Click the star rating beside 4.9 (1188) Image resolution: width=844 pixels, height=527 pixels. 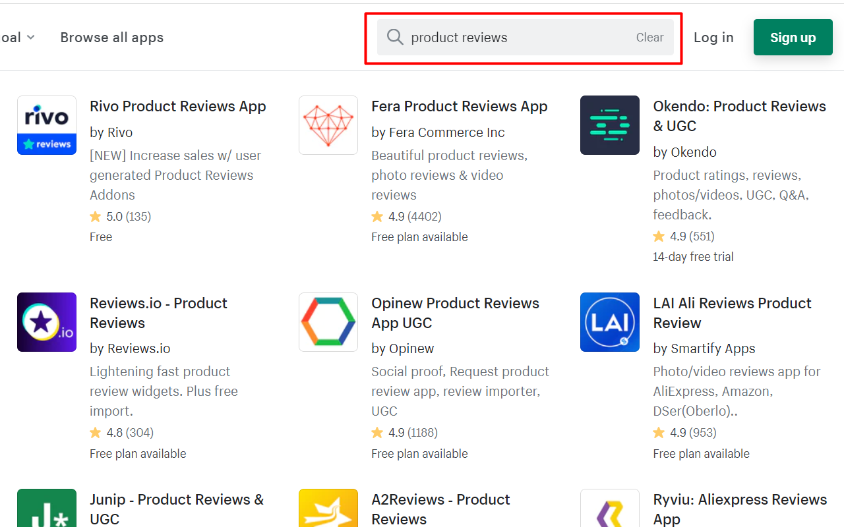[x=377, y=433]
